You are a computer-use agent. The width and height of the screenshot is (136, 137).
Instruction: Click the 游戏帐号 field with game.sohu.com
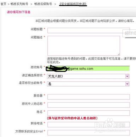tap(88, 68)
